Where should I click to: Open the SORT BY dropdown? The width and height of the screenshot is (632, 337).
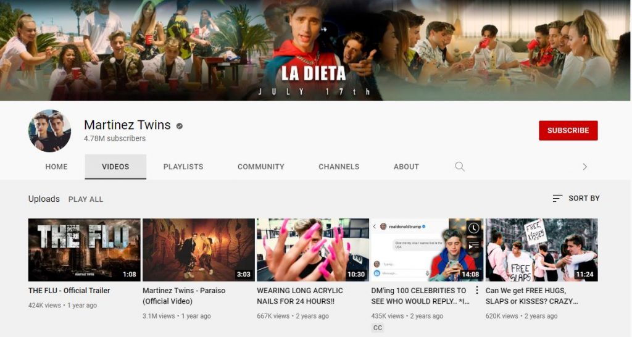576,198
